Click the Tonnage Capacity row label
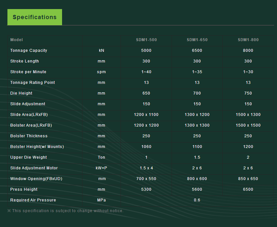The height and width of the screenshot is (227, 277). (x=29, y=51)
